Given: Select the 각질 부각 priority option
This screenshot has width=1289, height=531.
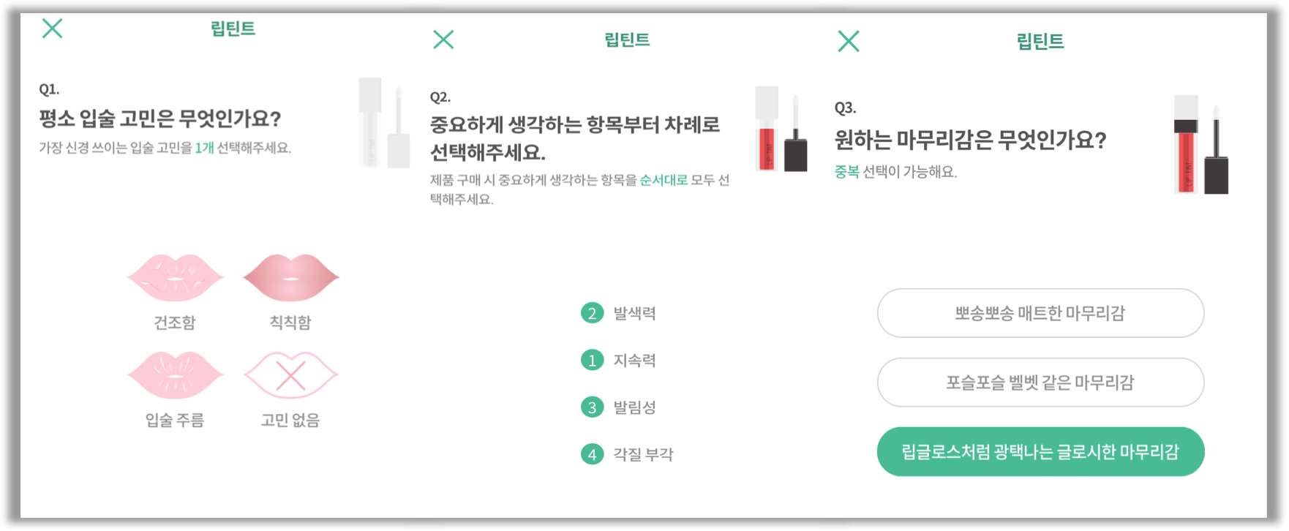Looking at the screenshot, I should pos(642,453).
